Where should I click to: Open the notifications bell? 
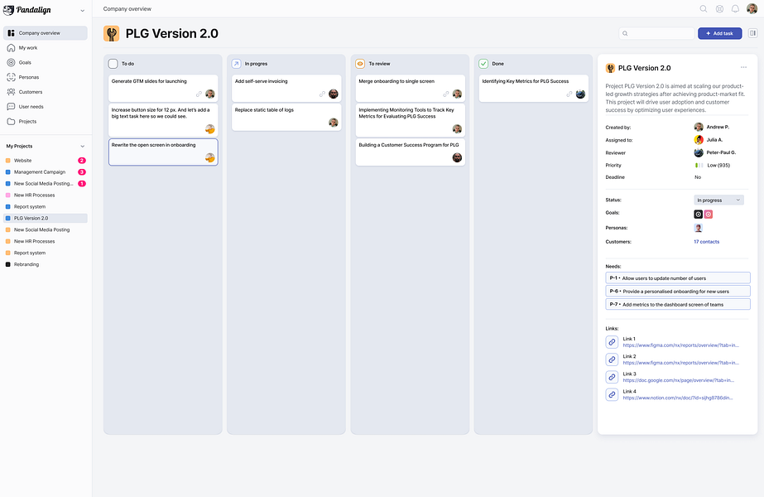point(735,9)
